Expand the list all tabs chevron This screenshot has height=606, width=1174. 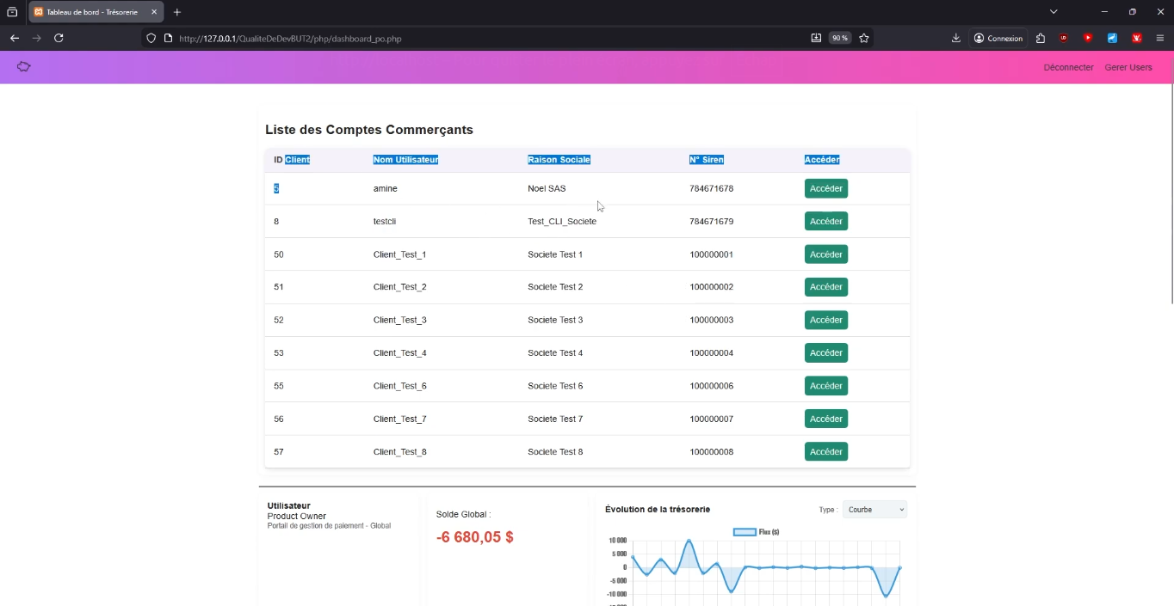pos(1054,12)
